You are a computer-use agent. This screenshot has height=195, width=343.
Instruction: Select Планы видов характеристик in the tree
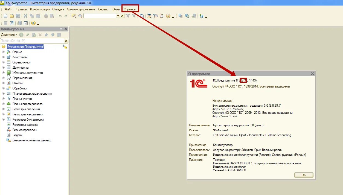(x=32, y=94)
